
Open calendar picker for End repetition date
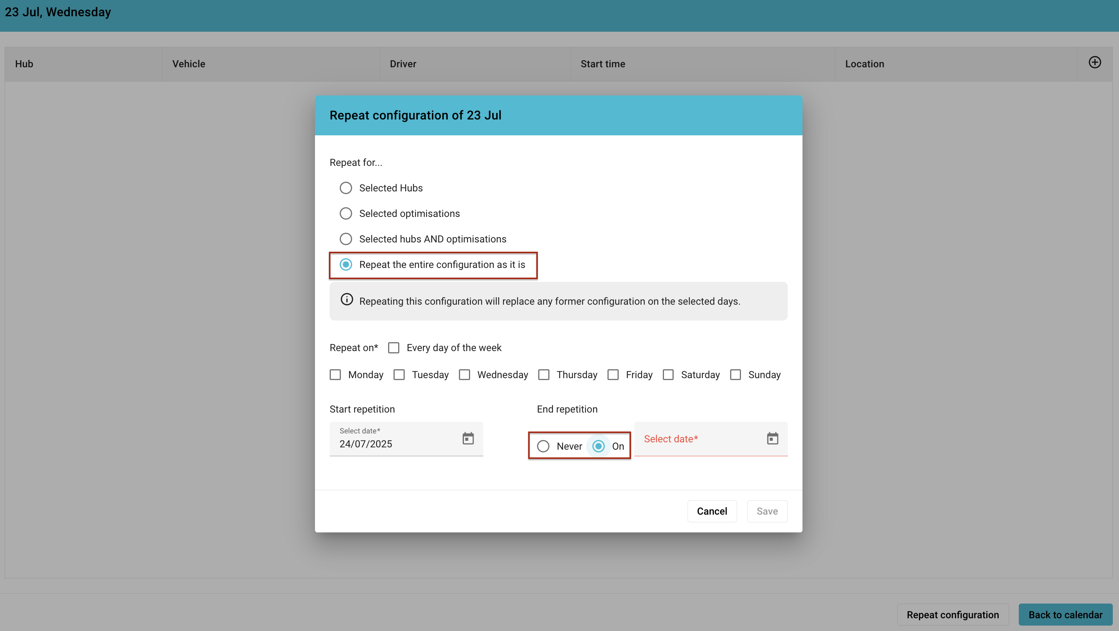pyautogui.click(x=772, y=438)
